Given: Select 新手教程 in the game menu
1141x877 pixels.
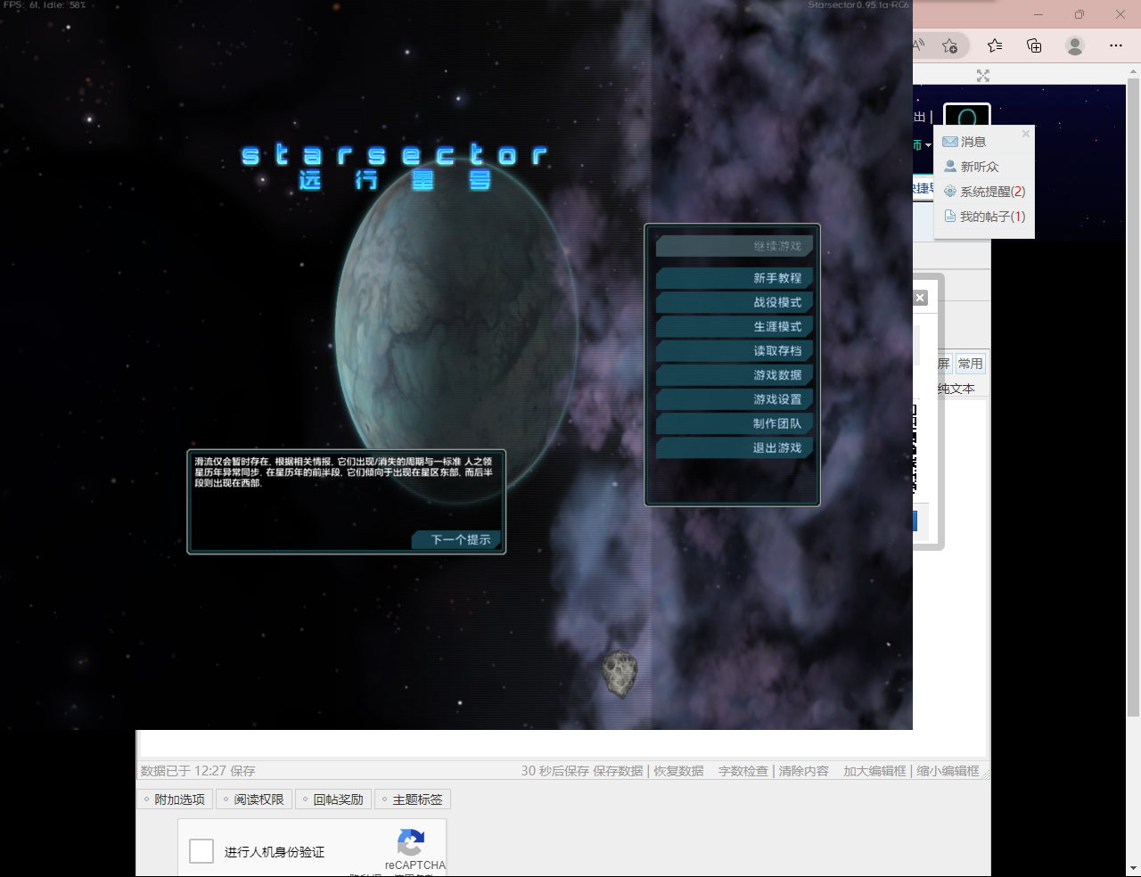Looking at the screenshot, I should (735, 278).
